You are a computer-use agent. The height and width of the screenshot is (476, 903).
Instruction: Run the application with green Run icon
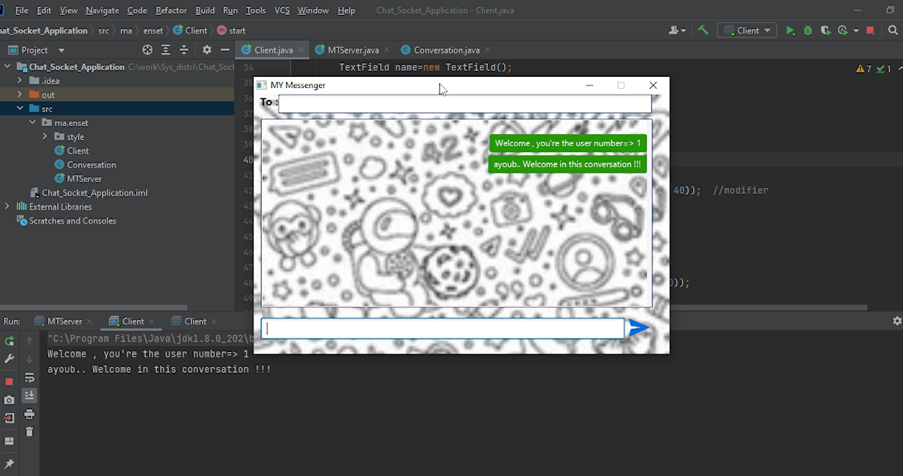790,31
